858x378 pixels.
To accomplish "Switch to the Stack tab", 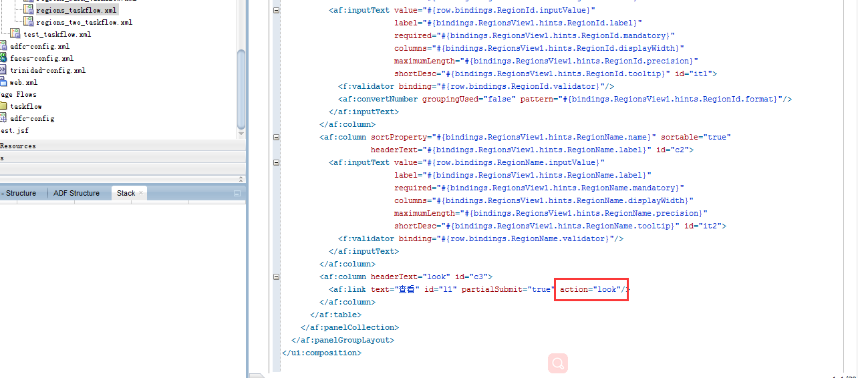I will click(x=126, y=193).
